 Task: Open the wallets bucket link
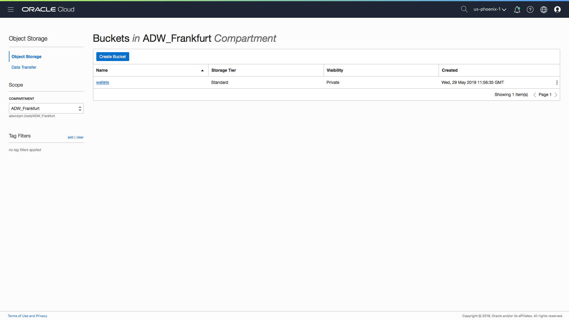(103, 83)
